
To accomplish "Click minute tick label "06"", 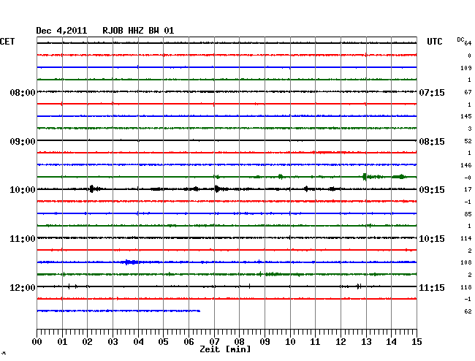I will 189,341.
